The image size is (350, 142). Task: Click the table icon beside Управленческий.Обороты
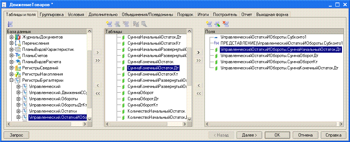(x=25, y=99)
